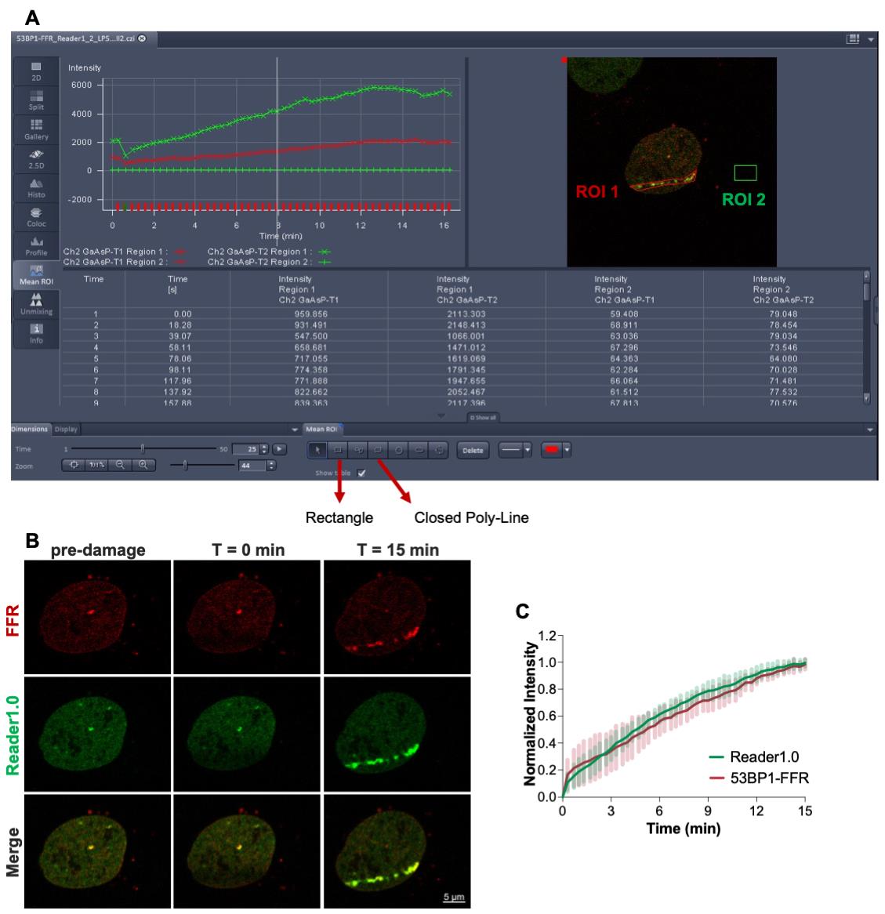Play the time series
The image size is (885, 914).
tap(280, 449)
